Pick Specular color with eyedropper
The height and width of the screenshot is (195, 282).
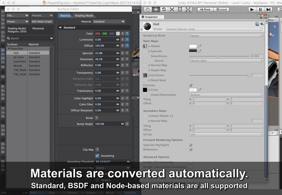pyautogui.click(x=200, y=51)
